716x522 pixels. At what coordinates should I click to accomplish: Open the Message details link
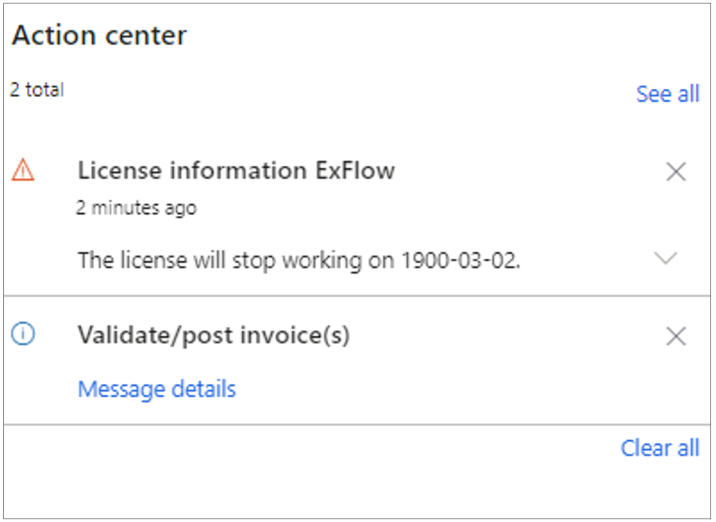(x=157, y=389)
